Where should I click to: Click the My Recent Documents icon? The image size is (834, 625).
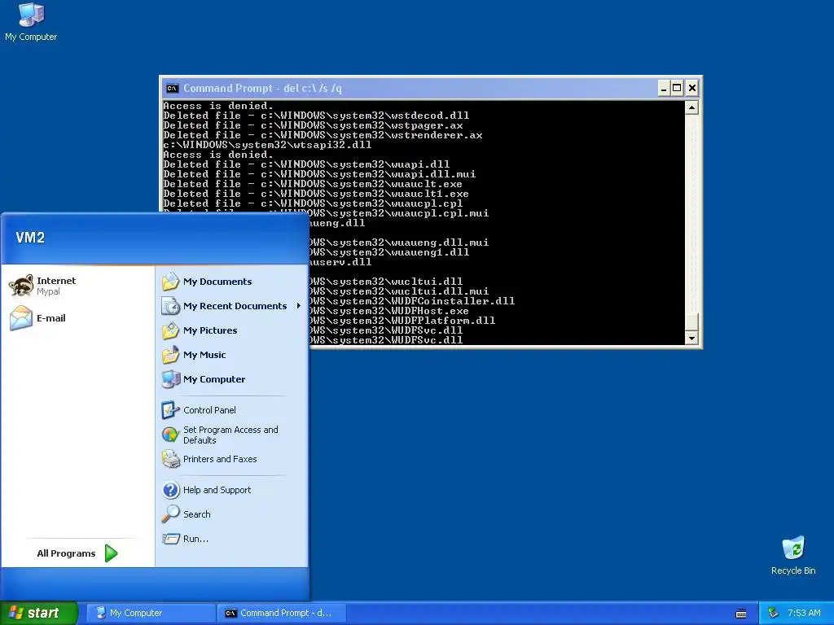[171, 306]
